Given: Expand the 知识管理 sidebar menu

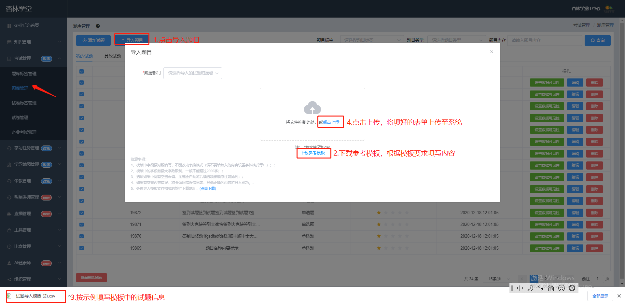Looking at the screenshot, I should point(34,42).
